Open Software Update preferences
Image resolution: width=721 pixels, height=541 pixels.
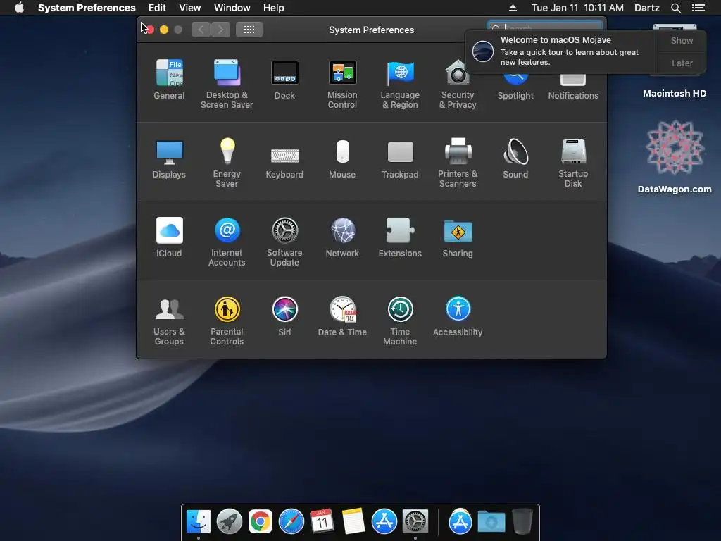[x=284, y=242]
